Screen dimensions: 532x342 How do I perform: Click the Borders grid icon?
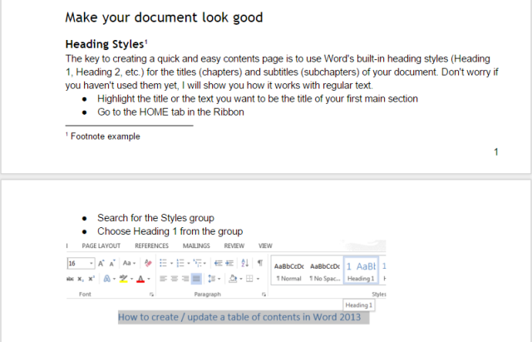click(249, 279)
